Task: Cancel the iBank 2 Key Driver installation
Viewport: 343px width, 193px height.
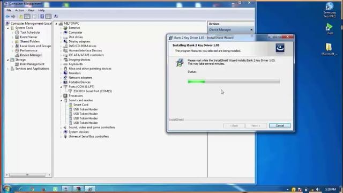Action: coord(280,125)
